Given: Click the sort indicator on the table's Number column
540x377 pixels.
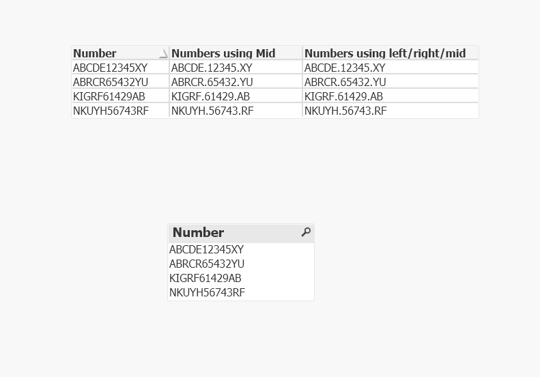Looking at the screenshot, I should coord(163,53).
